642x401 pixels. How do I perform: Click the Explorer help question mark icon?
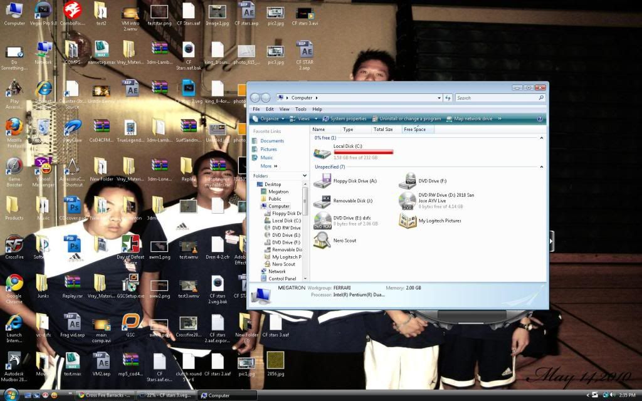[540, 119]
